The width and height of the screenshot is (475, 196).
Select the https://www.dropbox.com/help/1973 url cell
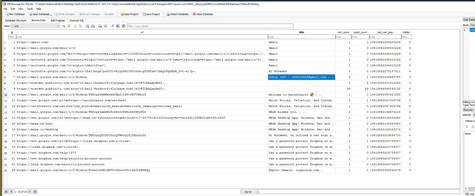pos(142,153)
